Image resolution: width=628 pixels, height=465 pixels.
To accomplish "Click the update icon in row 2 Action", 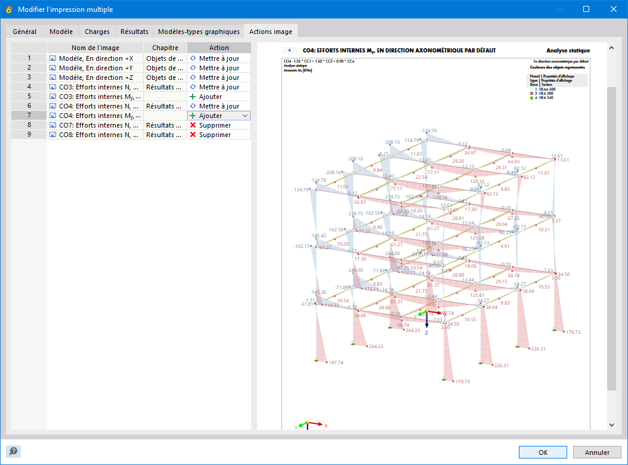I will tap(193, 68).
